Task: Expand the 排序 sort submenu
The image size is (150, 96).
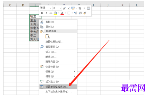Action: (x=58, y=76)
